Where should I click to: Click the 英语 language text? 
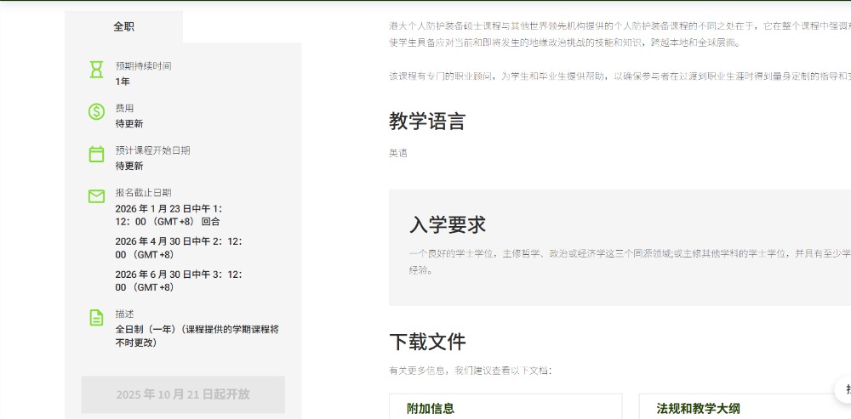point(398,154)
